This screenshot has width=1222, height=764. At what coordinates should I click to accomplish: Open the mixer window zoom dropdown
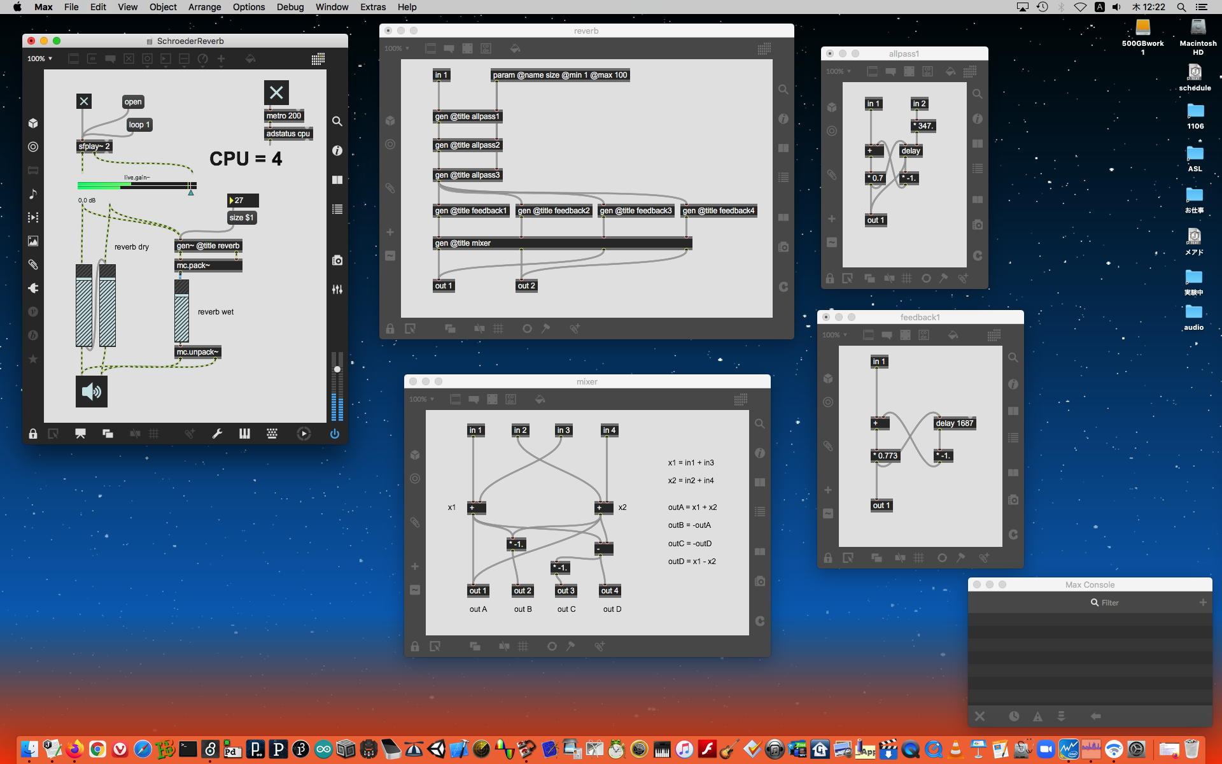[x=421, y=399]
